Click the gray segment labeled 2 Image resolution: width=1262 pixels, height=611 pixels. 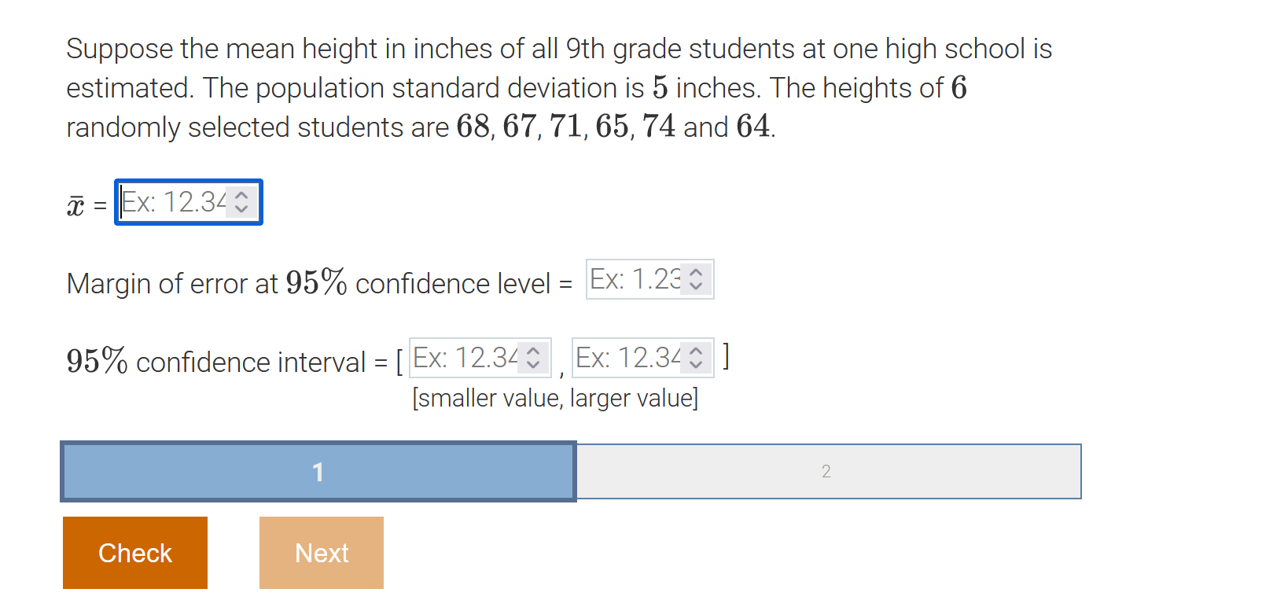(826, 472)
